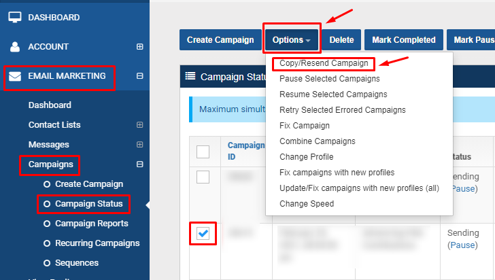
Task: Choose Pause Selected Campaigns option
Action: pyautogui.click(x=329, y=79)
